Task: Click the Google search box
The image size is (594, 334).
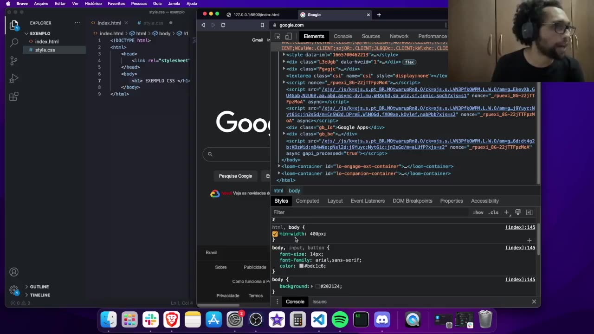Action: (237, 154)
